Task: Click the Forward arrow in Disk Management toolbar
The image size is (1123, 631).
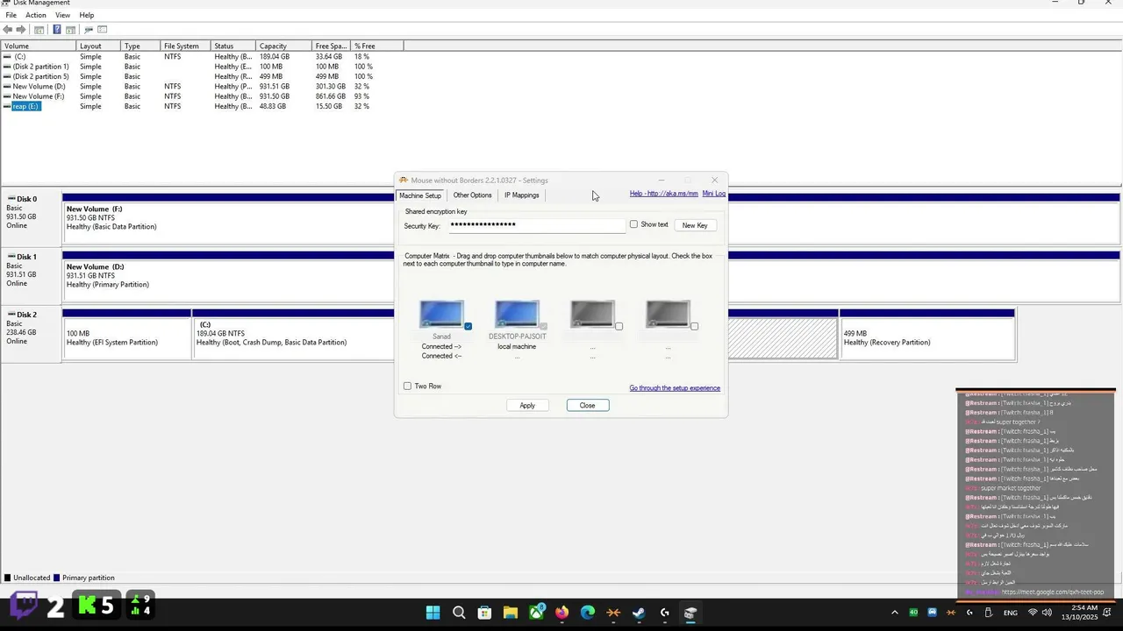Action: coord(21,30)
